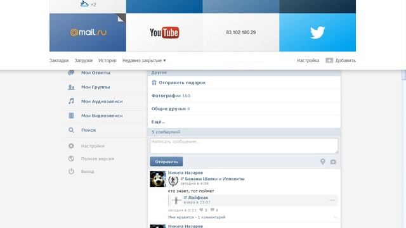Expand Недавно закрытые dropdown
The height and width of the screenshot is (228, 406).
coord(144,61)
